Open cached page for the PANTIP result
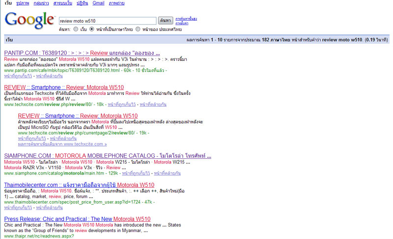393x239 pixels. coord(18,76)
